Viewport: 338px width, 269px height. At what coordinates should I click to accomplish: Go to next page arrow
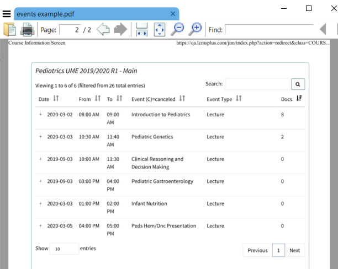tap(120, 29)
